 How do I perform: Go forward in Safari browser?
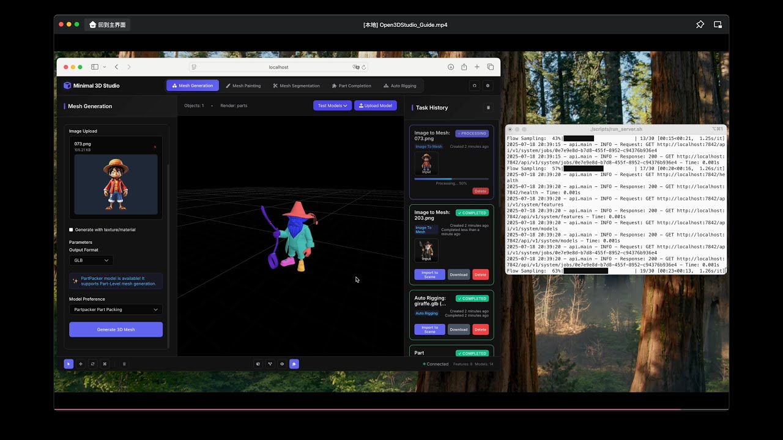coord(128,67)
